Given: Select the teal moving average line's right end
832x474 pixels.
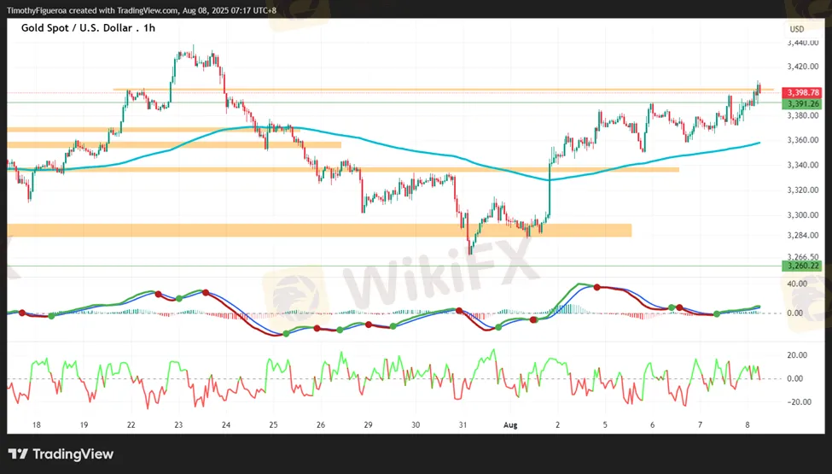Looking at the screenshot, I should tap(759, 143).
